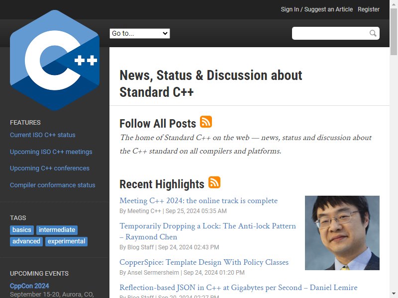Image resolution: width=398 pixels, height=298 pixels.
Task: Click the C++ hexagon logo
Action: [55, 60]
